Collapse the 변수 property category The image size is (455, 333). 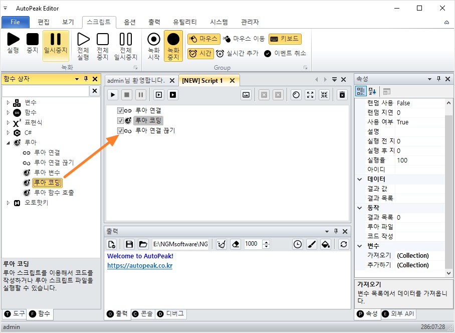[x=360, y=246]
